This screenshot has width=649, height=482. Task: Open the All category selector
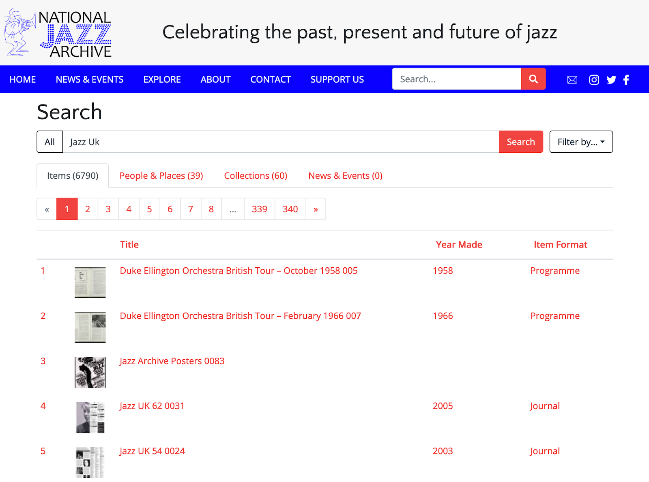[49, 142]
